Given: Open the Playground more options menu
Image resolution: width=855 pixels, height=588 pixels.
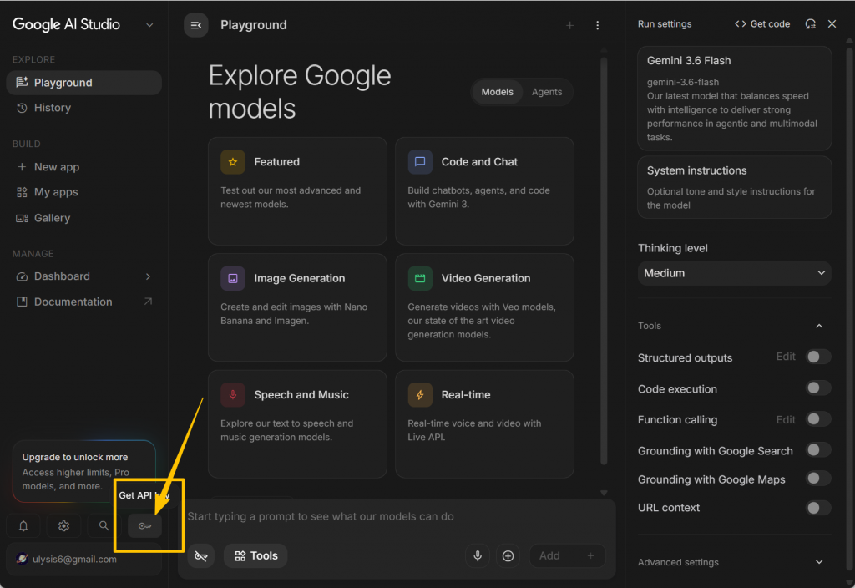Looking at the screenshot, I should point(598,25).
